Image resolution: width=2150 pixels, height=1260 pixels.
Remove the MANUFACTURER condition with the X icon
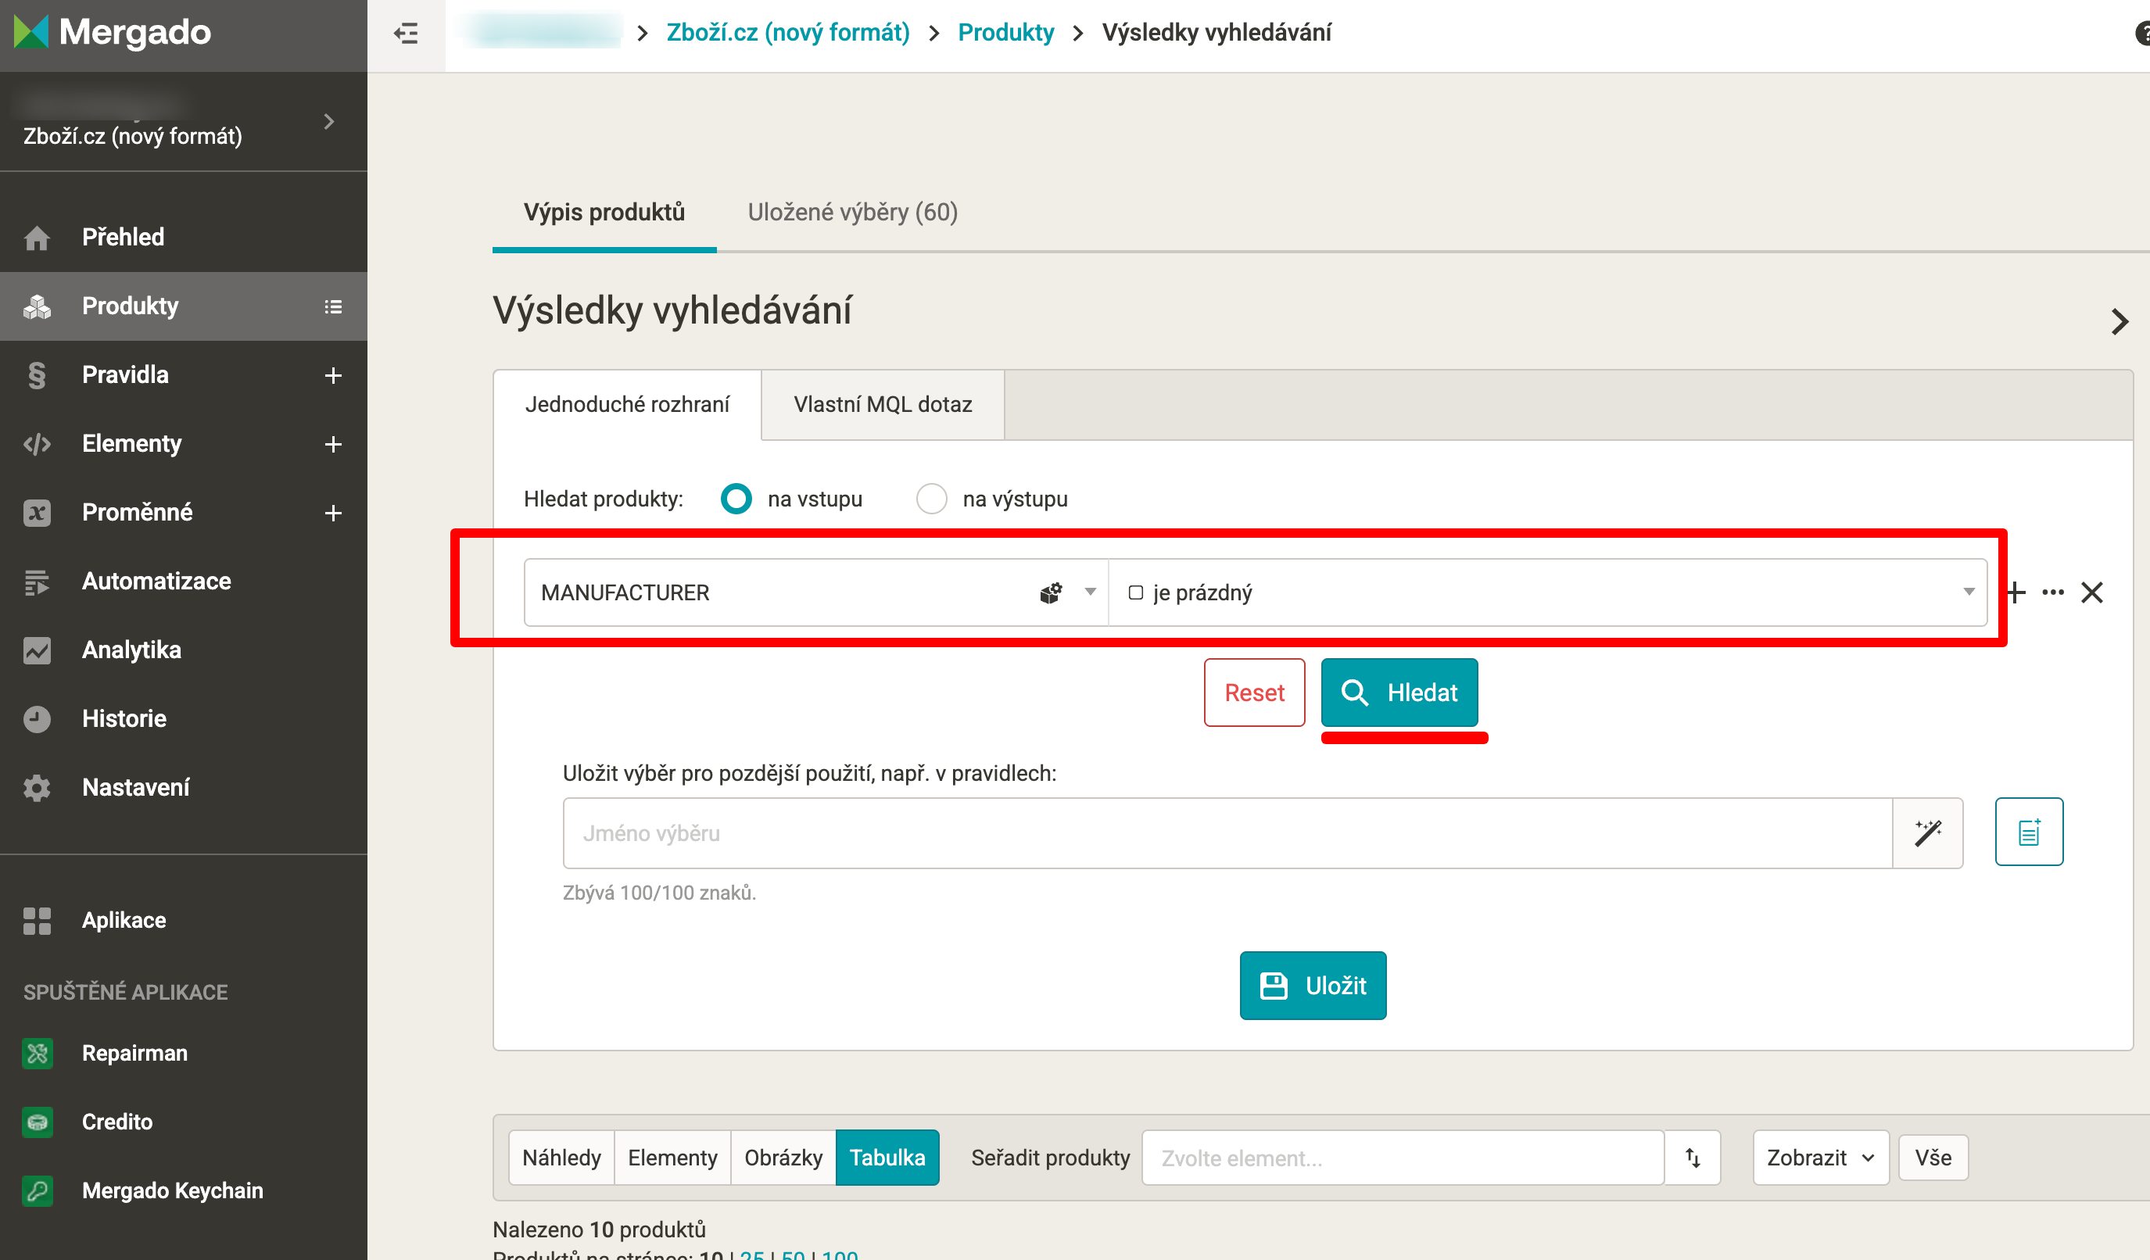2092,592
